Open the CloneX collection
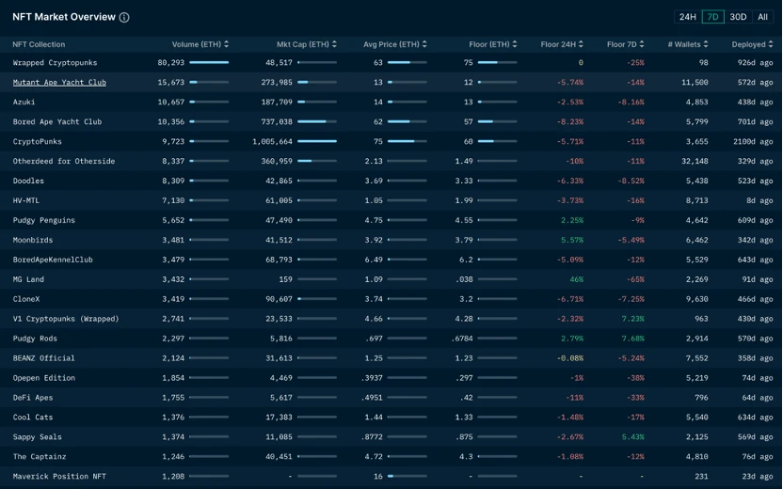The image size is (783, 489). [x=26, y=299]
